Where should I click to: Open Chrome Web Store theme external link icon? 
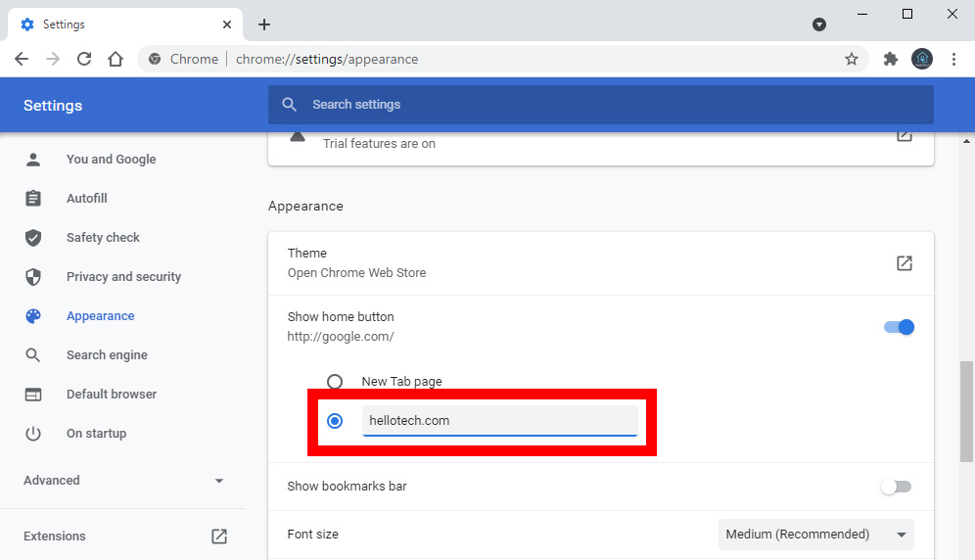pyautogui.click(x=905, y=263)
